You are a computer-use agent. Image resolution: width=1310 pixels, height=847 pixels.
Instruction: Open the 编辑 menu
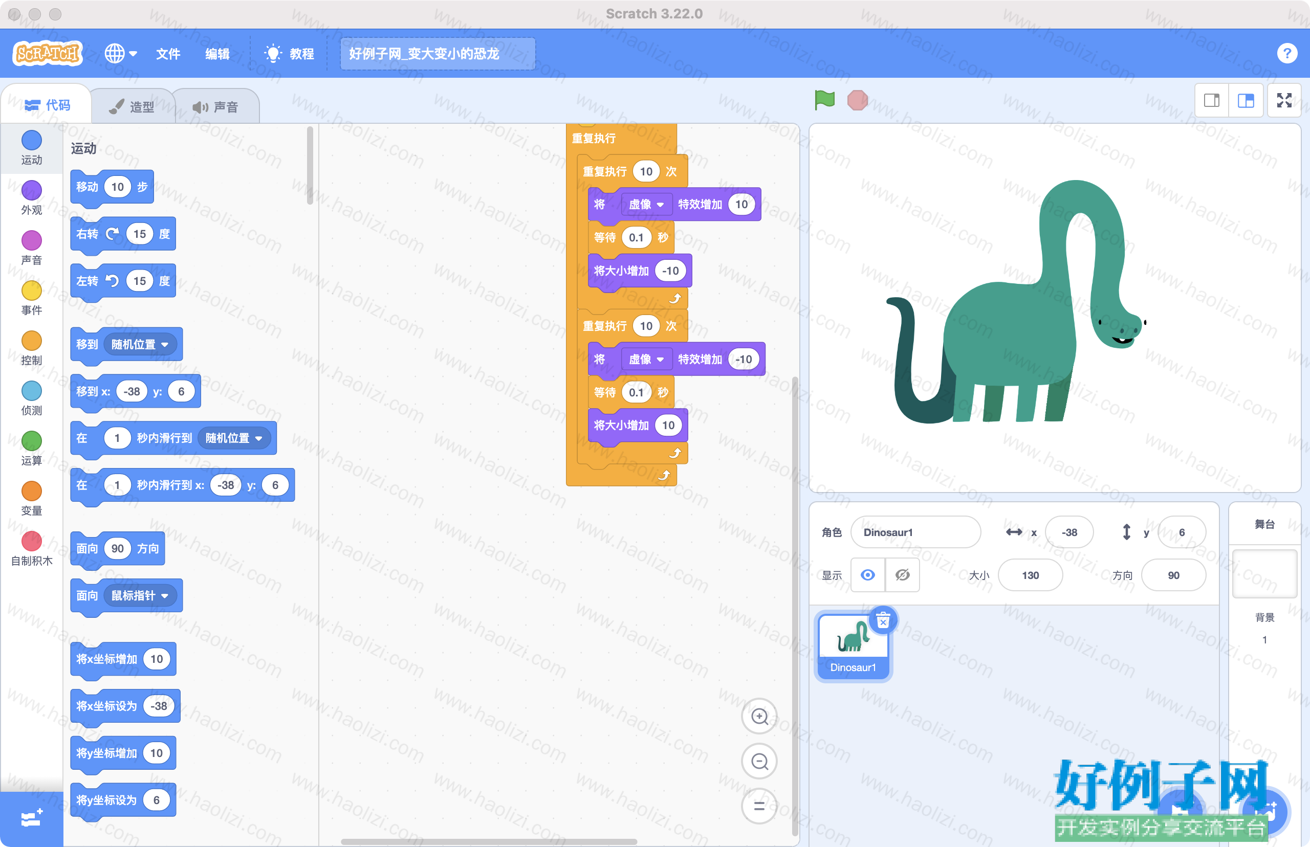pos(217,53)
